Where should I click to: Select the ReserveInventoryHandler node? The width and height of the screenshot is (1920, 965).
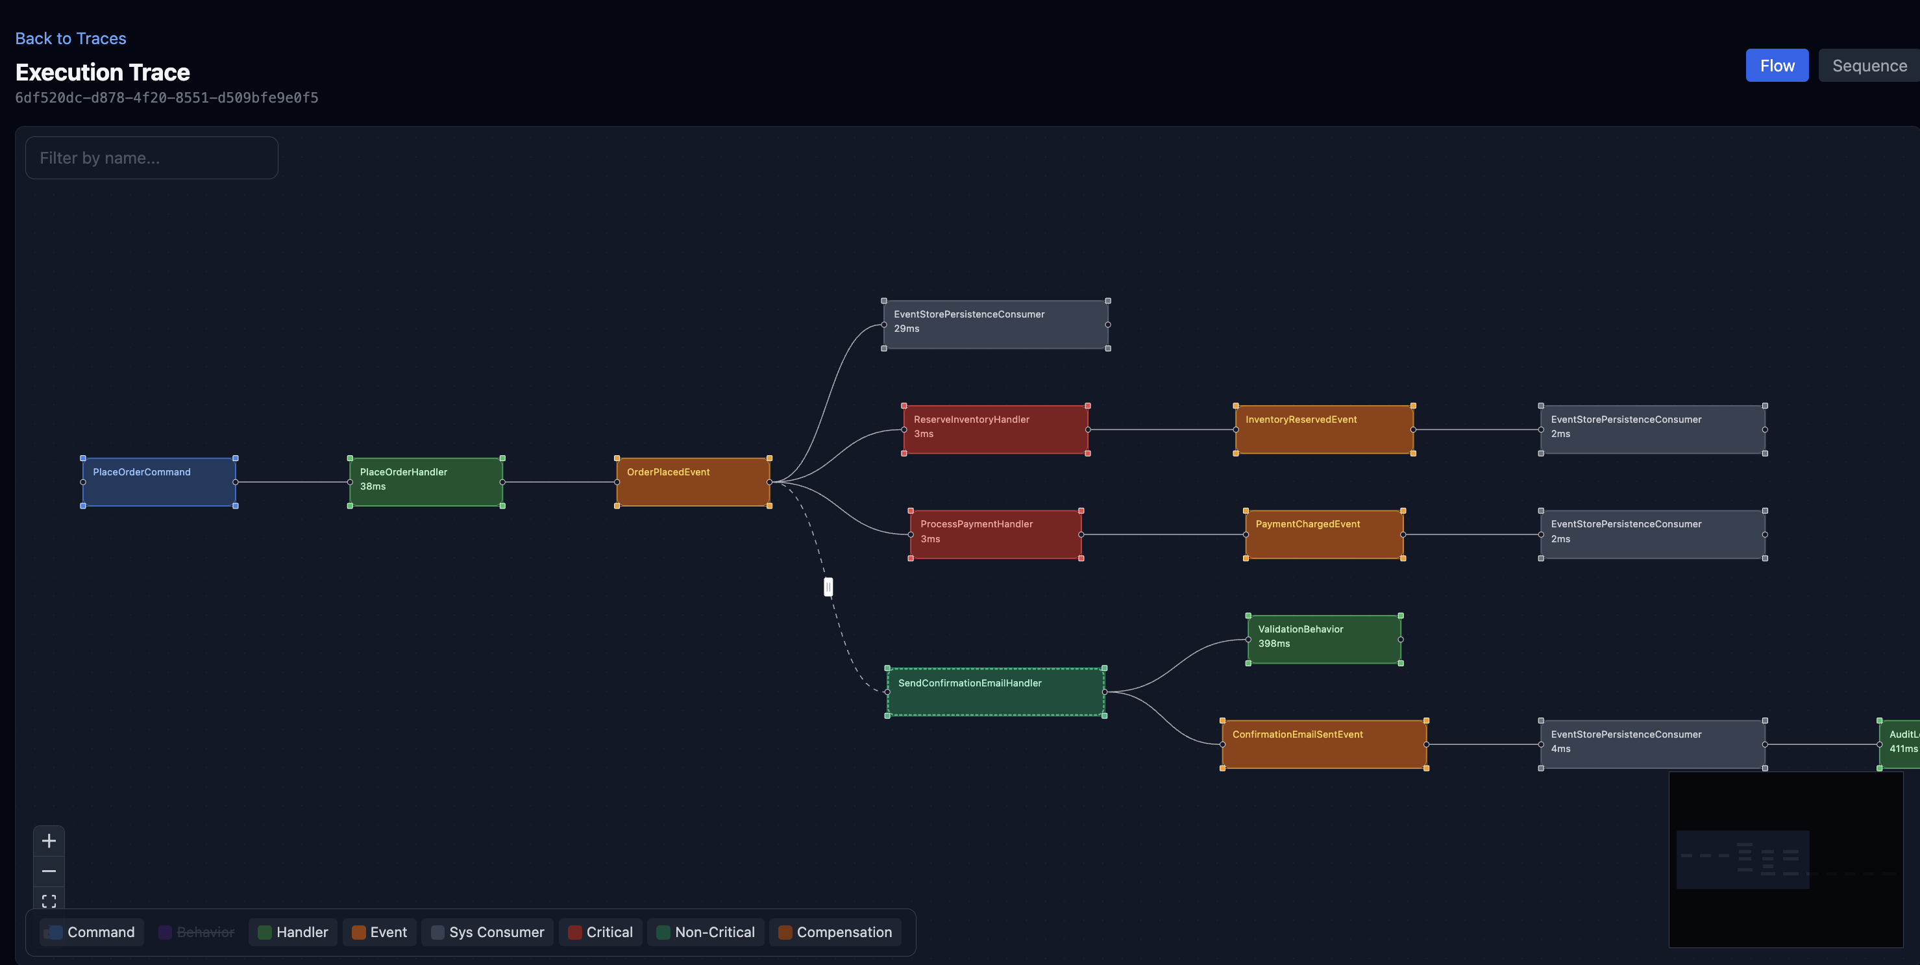[996, 429]
